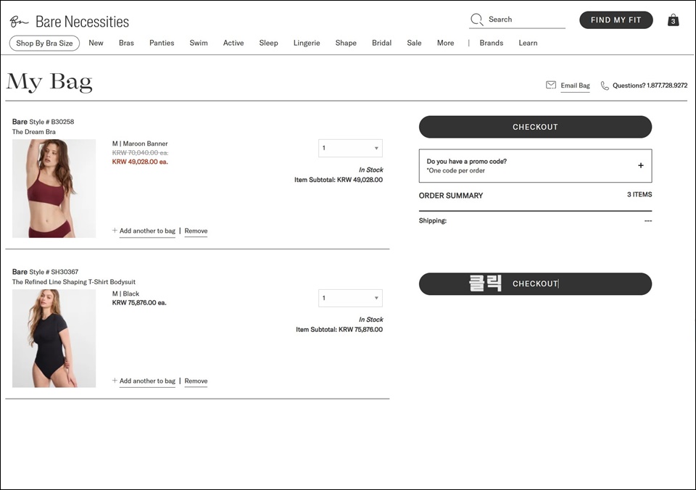Click 'M | Maroon Banner' size and color
The width and height of the screenshot is (696, 490).
[x=140, y=144]
